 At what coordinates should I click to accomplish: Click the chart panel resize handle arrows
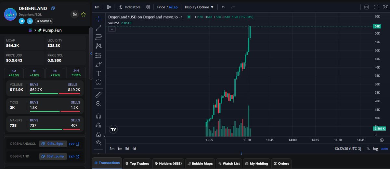241,154
